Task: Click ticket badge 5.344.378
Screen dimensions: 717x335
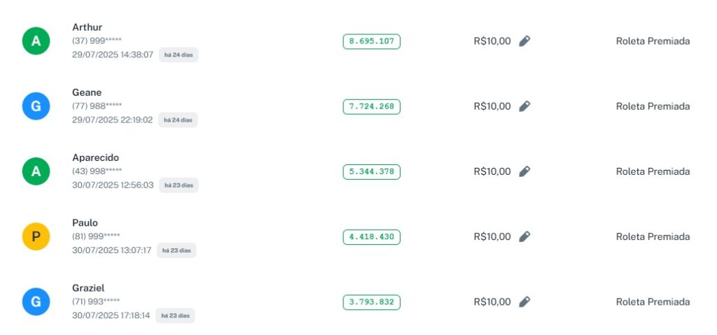Action: [x=371, y=171]
